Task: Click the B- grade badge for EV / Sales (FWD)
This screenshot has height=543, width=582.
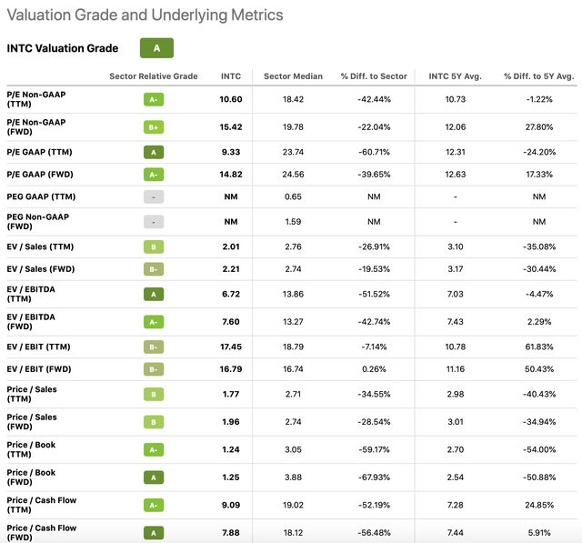Action: click(154, 269)
